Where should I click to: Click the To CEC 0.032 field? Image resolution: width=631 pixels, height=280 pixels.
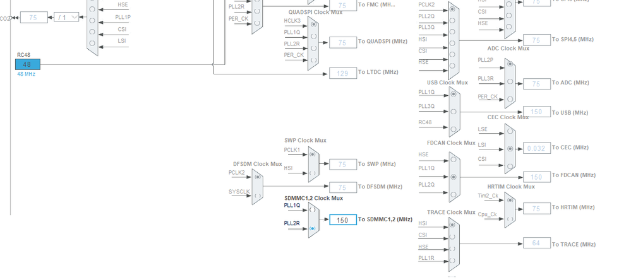[537, 148]
